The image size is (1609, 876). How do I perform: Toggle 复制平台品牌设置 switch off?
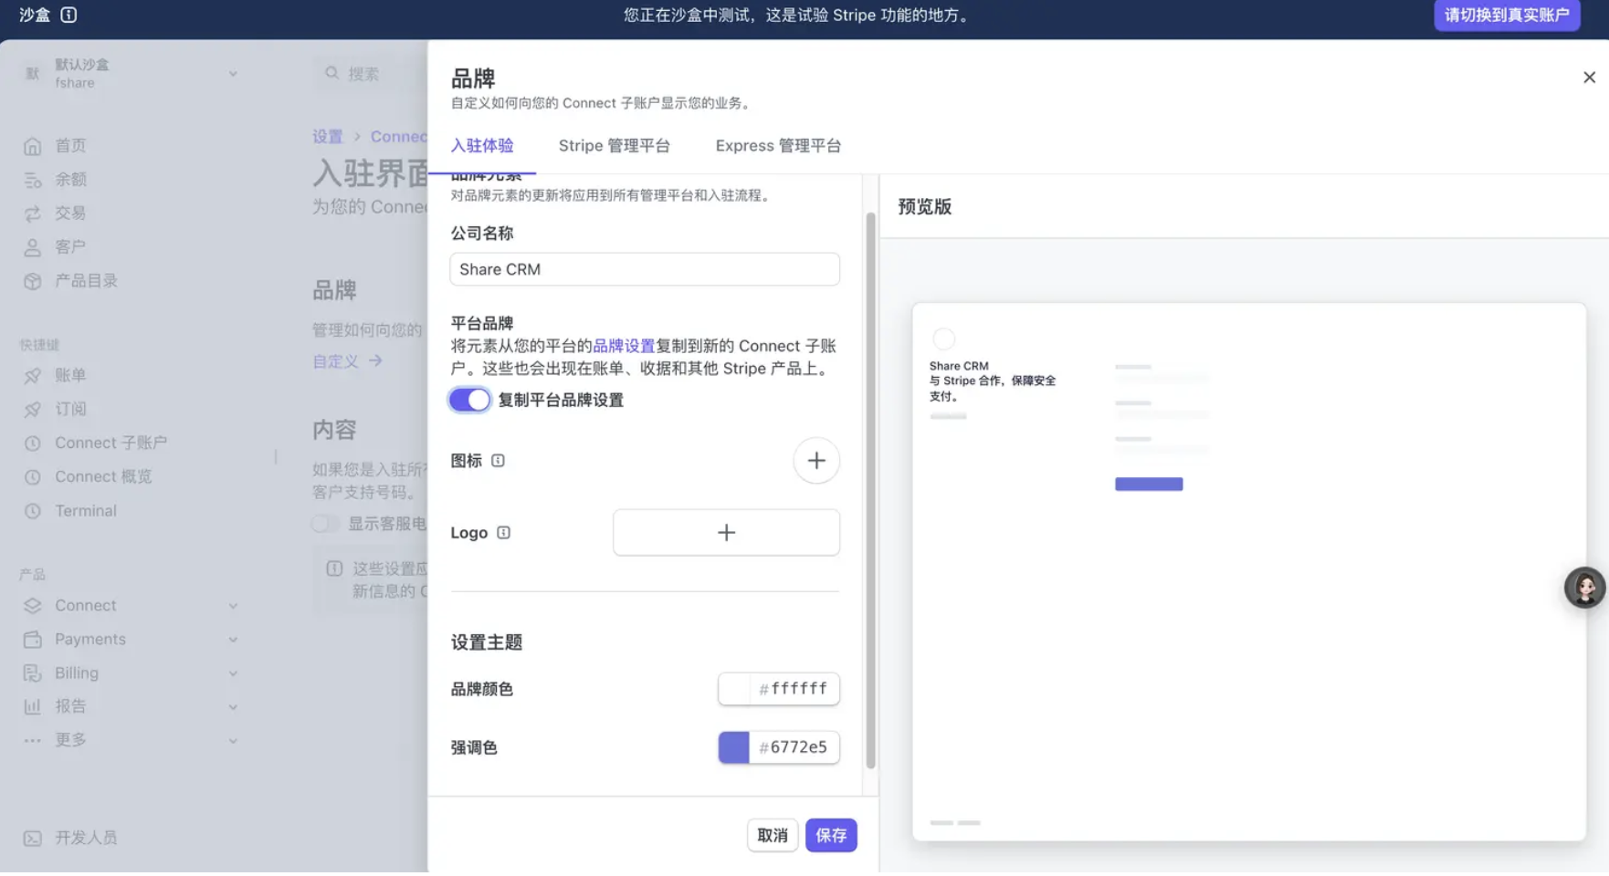469,400
